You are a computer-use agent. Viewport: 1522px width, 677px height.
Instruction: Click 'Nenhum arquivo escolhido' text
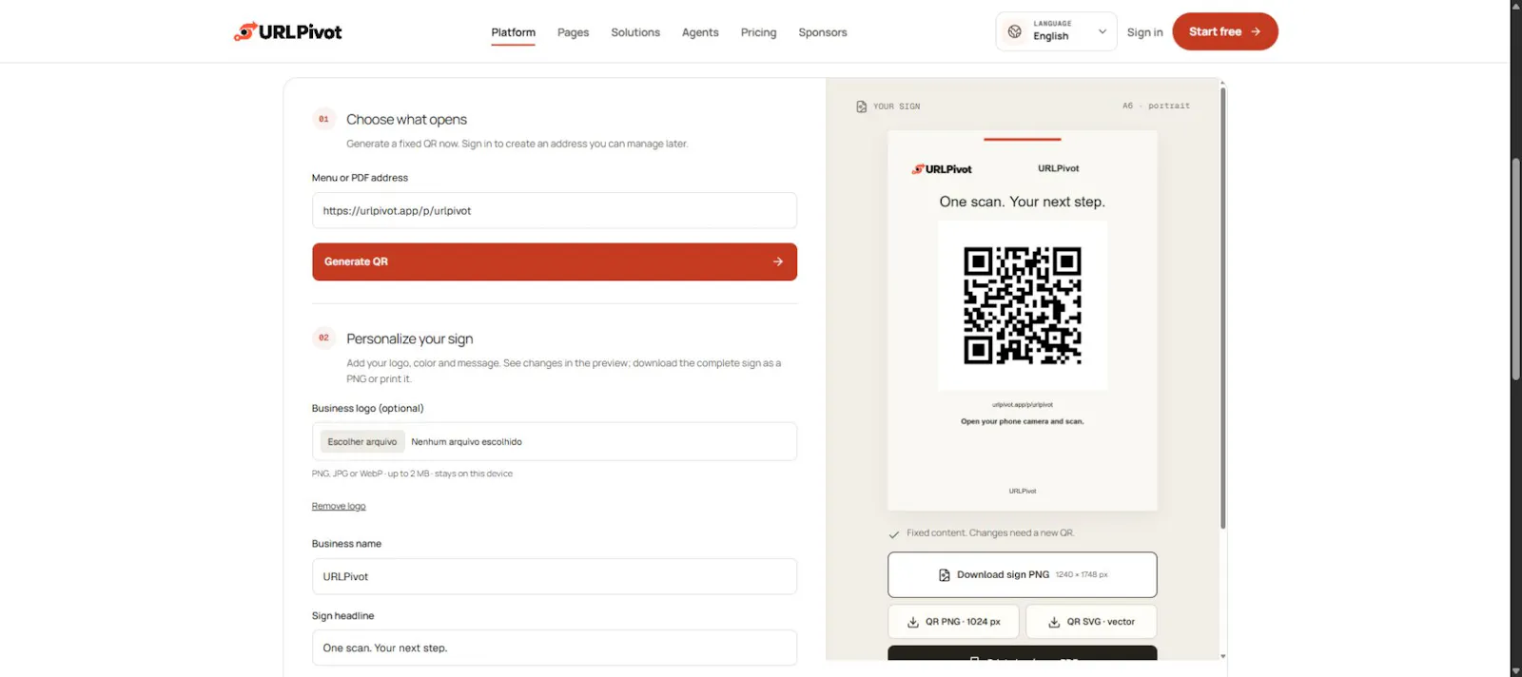coord(466,442)
